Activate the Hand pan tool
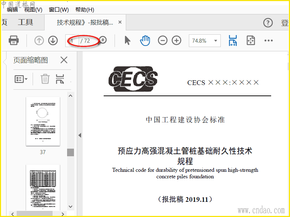Viewport: 290px width, 217px height. pyautogui.click(x=145, y=41)
